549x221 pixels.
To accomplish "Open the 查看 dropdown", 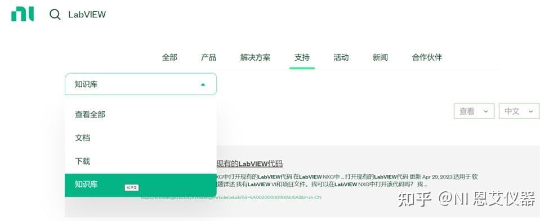I will click(x=474, y=111).
